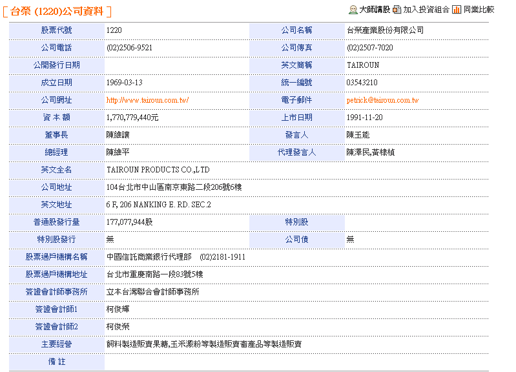This screenshot has height=372, width=516.
Task: Click the 公司網址 label cell
Action: [57, 100]
